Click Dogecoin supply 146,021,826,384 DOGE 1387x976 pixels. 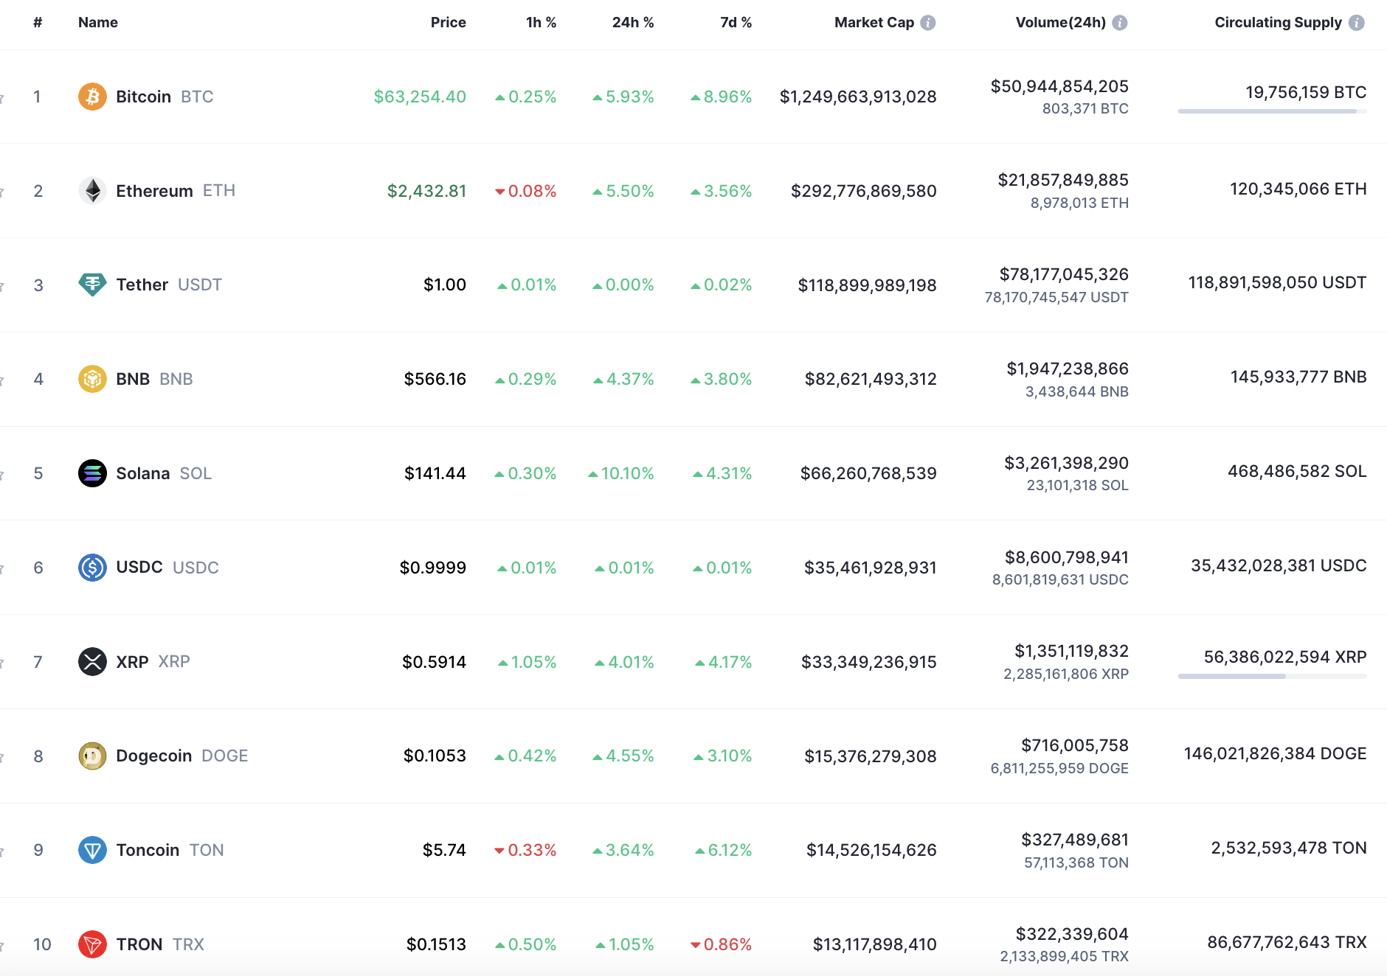click(1276, 753)
